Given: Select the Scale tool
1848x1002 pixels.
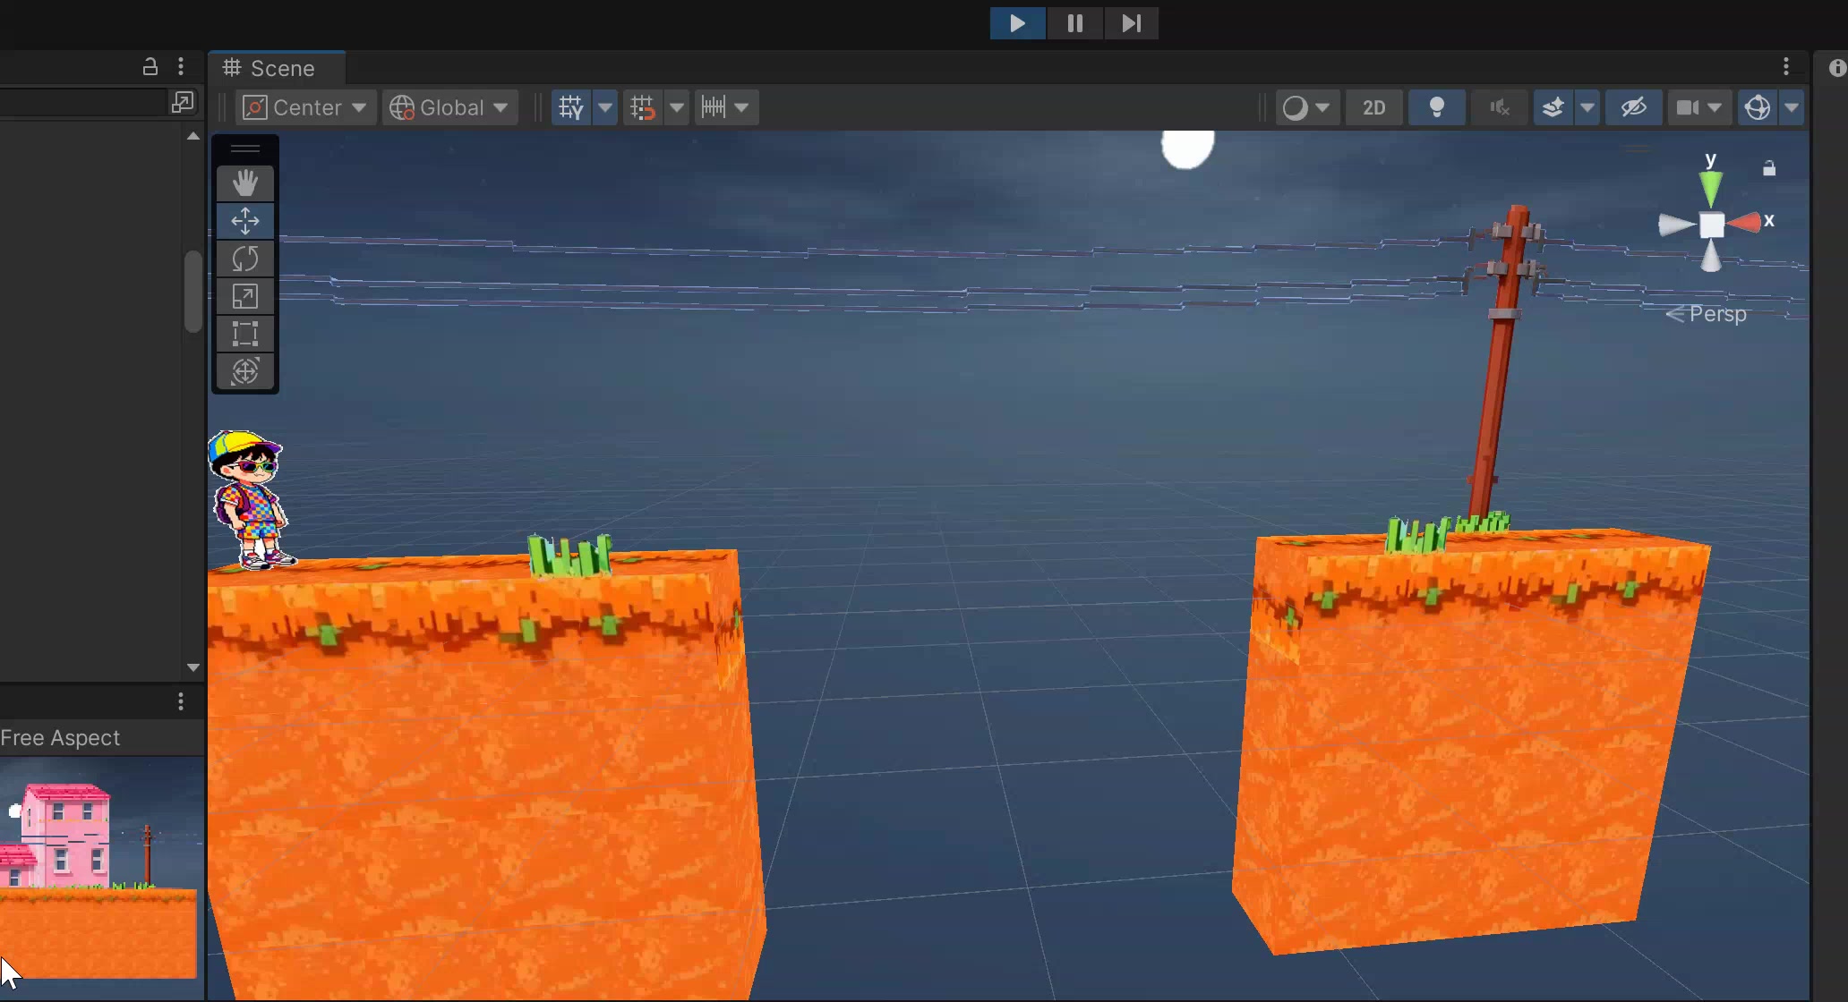Looking at the screenshot, I should (244, 296).
